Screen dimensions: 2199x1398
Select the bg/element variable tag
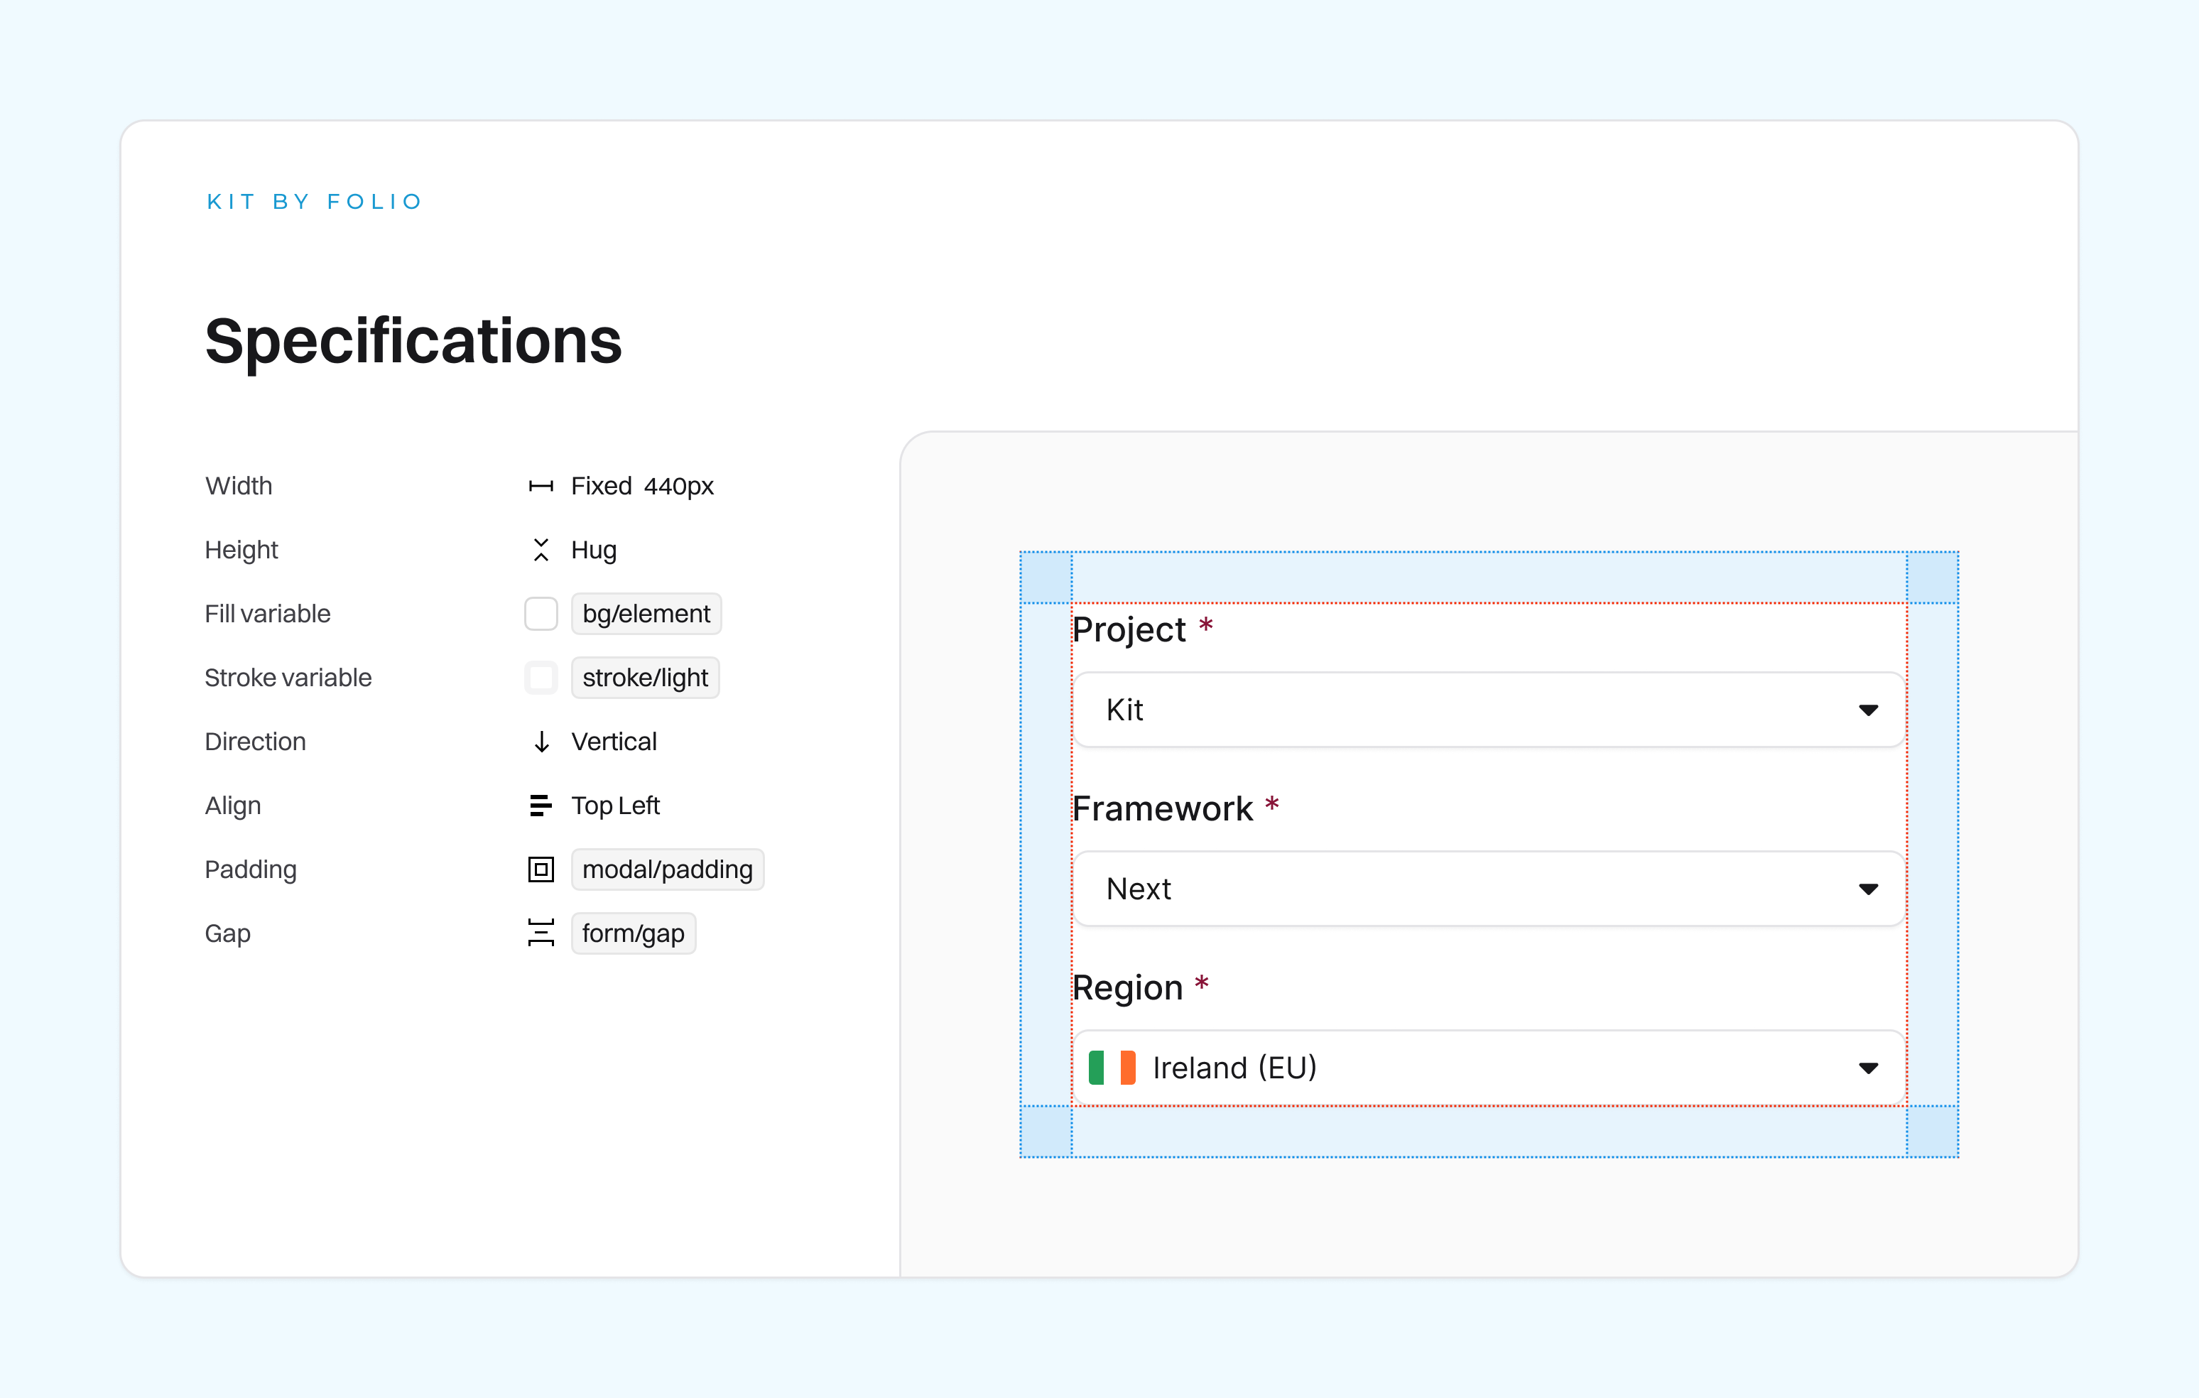(x=646, y=614)
